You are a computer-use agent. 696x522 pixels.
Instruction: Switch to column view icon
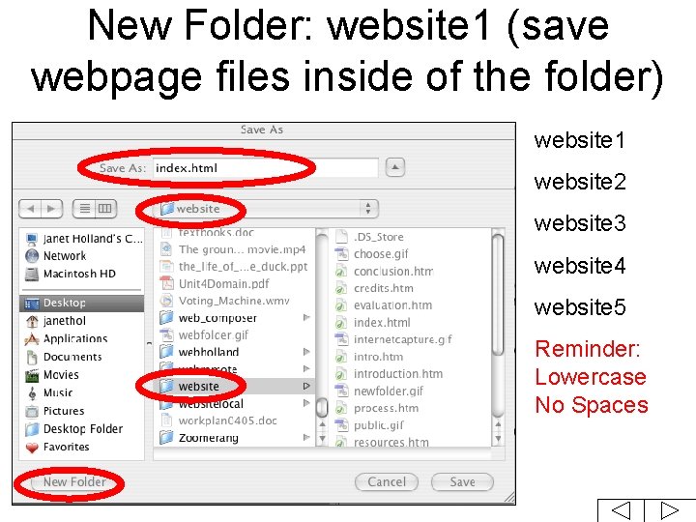(x=105, y=209)
